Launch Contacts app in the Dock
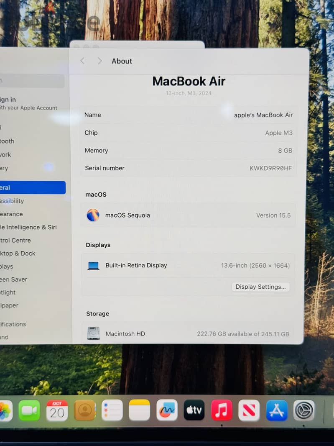 [84, 410]
